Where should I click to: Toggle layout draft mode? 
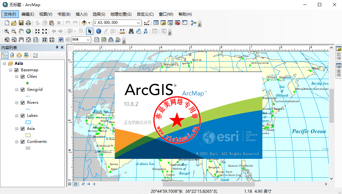coord(97,39)
